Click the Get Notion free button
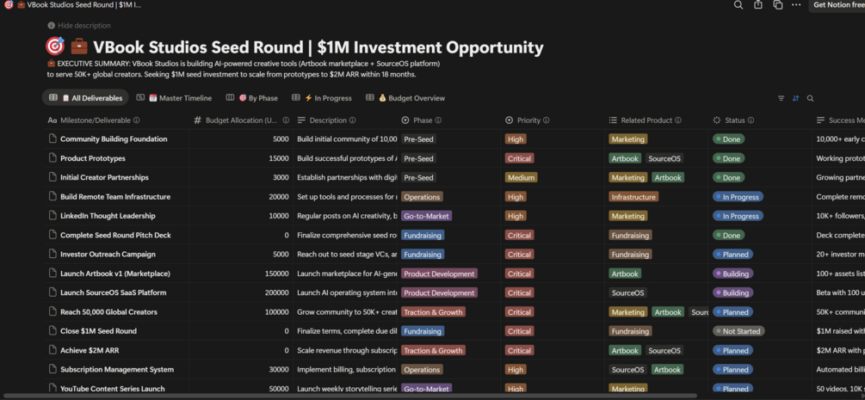The width and height of the screenshot is (865, 400). tap(837, 5)
